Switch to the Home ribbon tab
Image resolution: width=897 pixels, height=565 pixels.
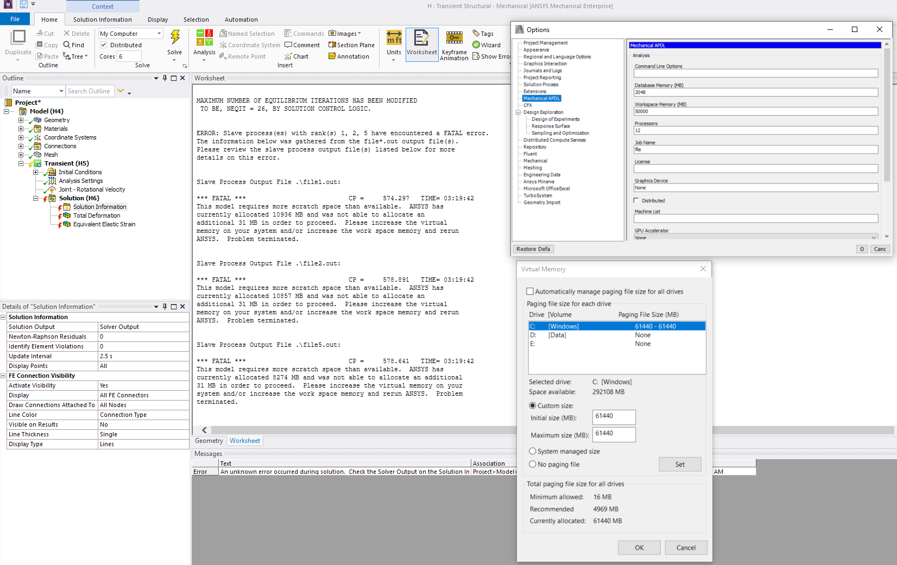(49, 20)
